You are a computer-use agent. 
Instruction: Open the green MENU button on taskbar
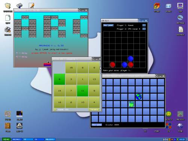click(x=6, y=139)
